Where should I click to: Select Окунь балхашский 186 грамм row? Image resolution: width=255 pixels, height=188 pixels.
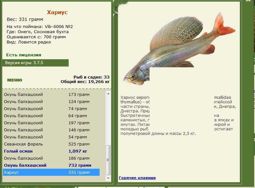coord(51,158)
